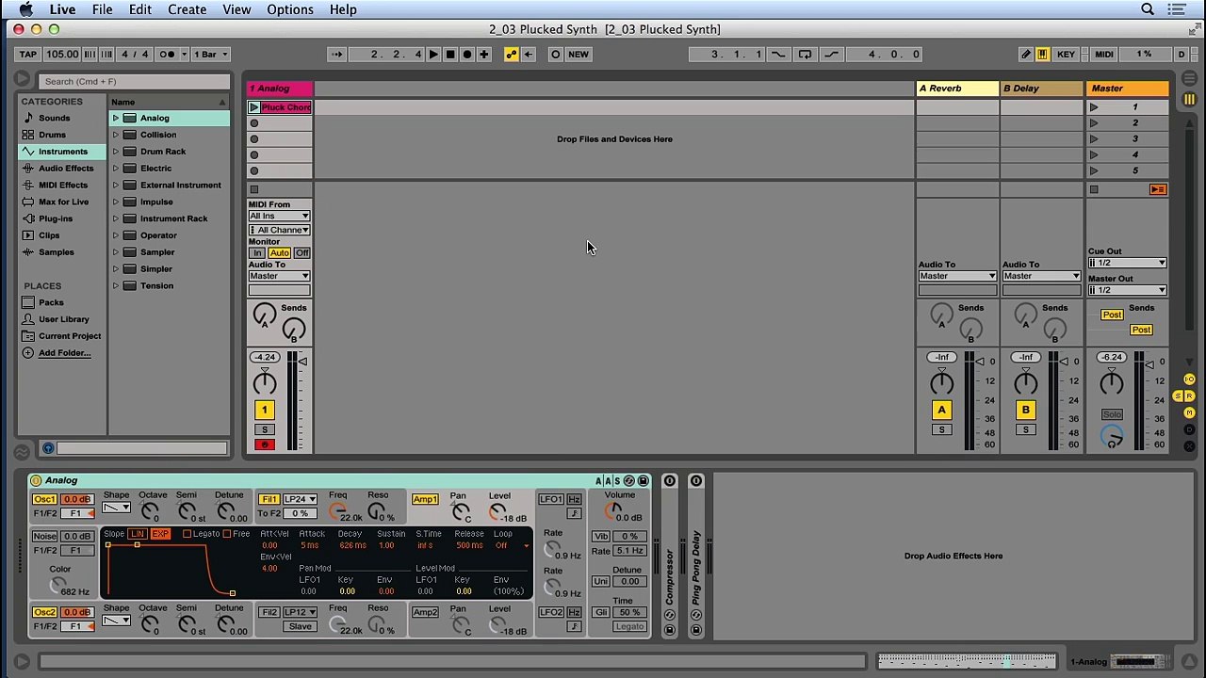The width and height of the screenshot is (1206, 678).
Task: Open the View menu
Action: tap(236, 9)
